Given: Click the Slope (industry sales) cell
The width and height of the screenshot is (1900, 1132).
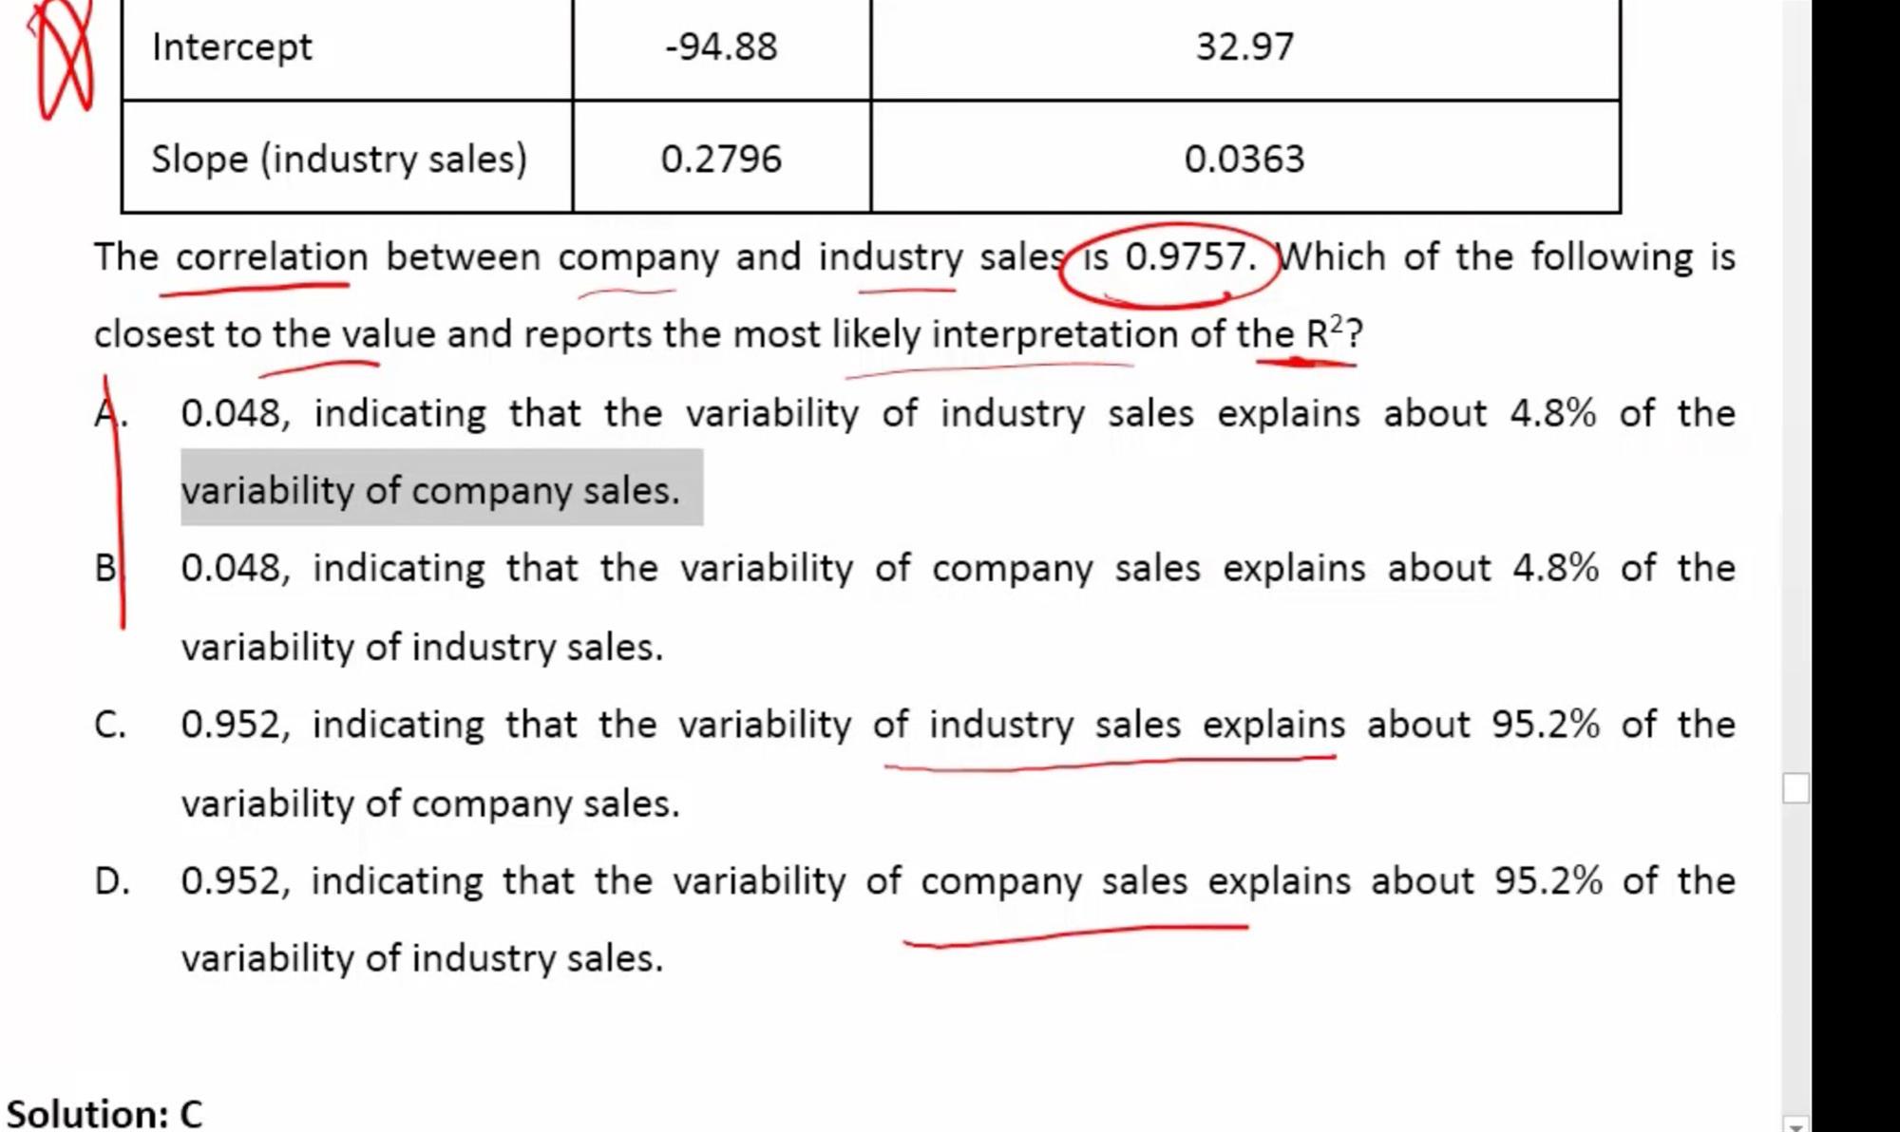Looking at the screenshot, I should (x=348, y=158).
